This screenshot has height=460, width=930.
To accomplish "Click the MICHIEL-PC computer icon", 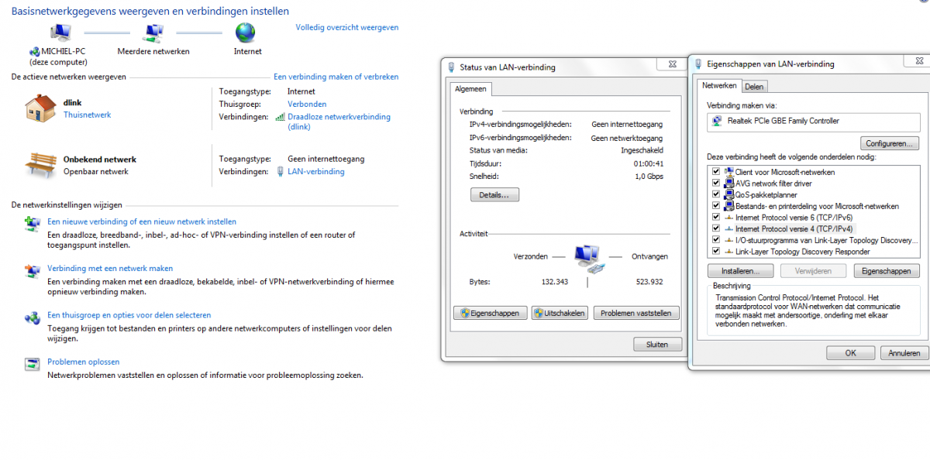I will click(60, 33).
